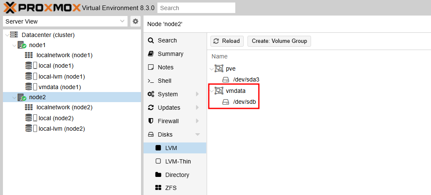This screenshot has width=431, height=195.
Task: Click the pve volume group icon
Action: 219,69
